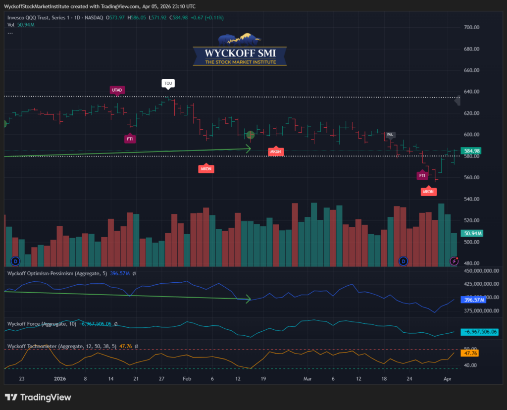Image resolution: width=507 pixels, height=410 pixels.
Task: Select the Wyckoff Optimism-Pessimism indicator title
Action: (x=54, y=272)
